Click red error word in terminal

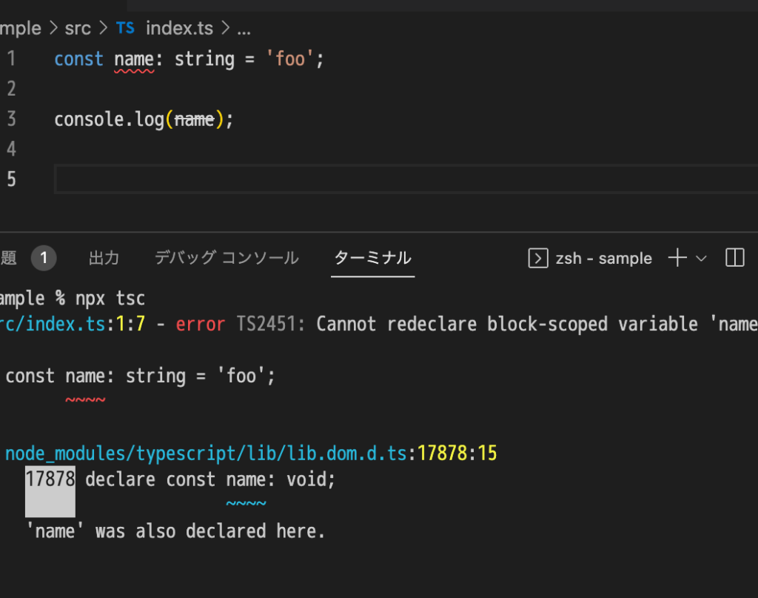200,324
